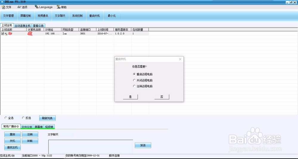Click the 刷新列表 button
Viewport: 298px width, 159px height.
click(x=47, y=118)
